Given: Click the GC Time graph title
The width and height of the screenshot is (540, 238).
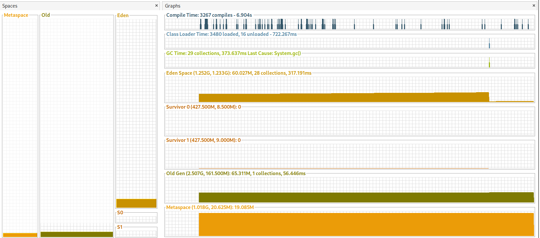Looking at the screenshot, I should [x=233, y=53].
